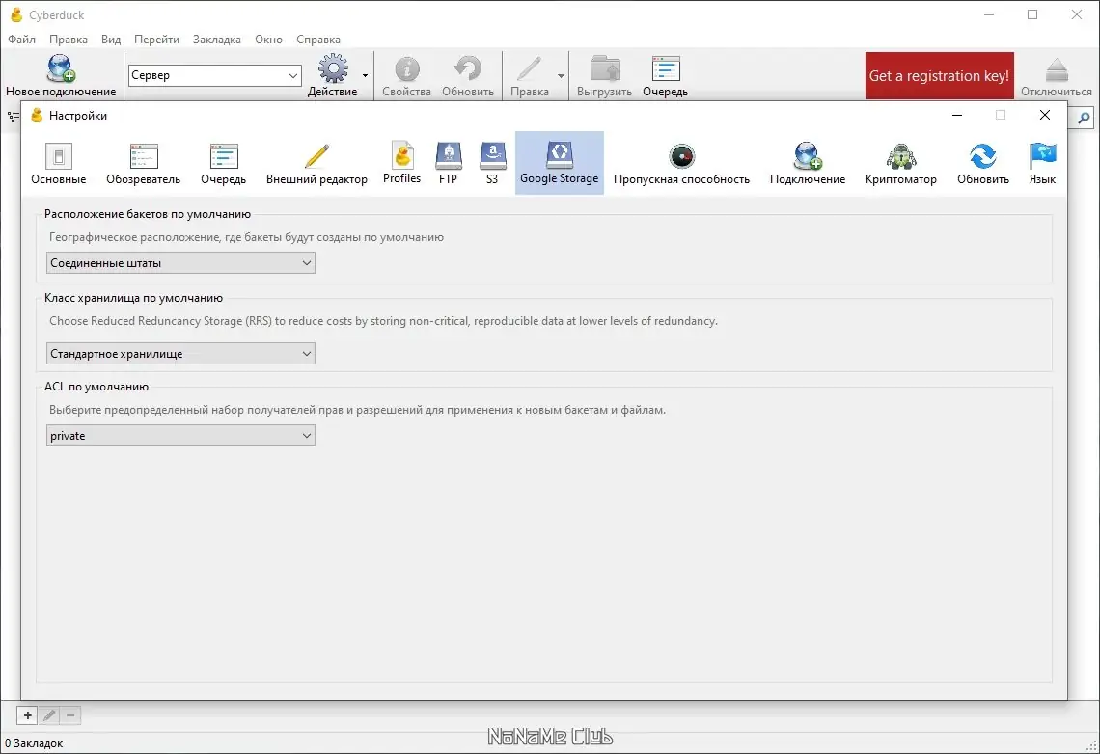Open Пропускная способность settings tab

pos(681,163)
